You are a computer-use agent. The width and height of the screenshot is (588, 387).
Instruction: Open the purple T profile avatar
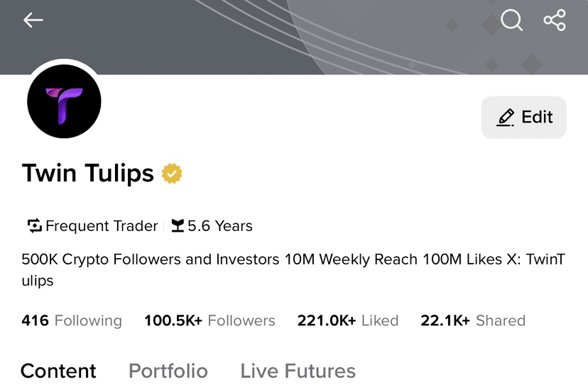point(64,101)
